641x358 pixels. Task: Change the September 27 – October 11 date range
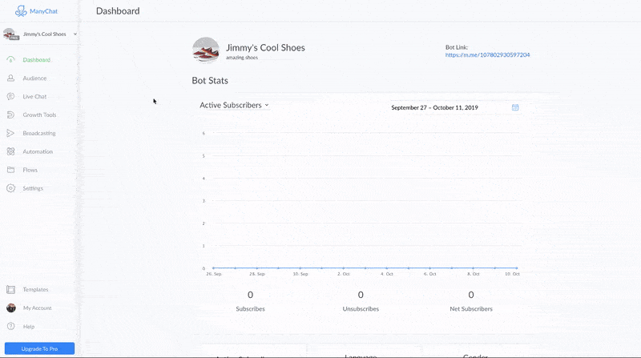coord(434,107)
